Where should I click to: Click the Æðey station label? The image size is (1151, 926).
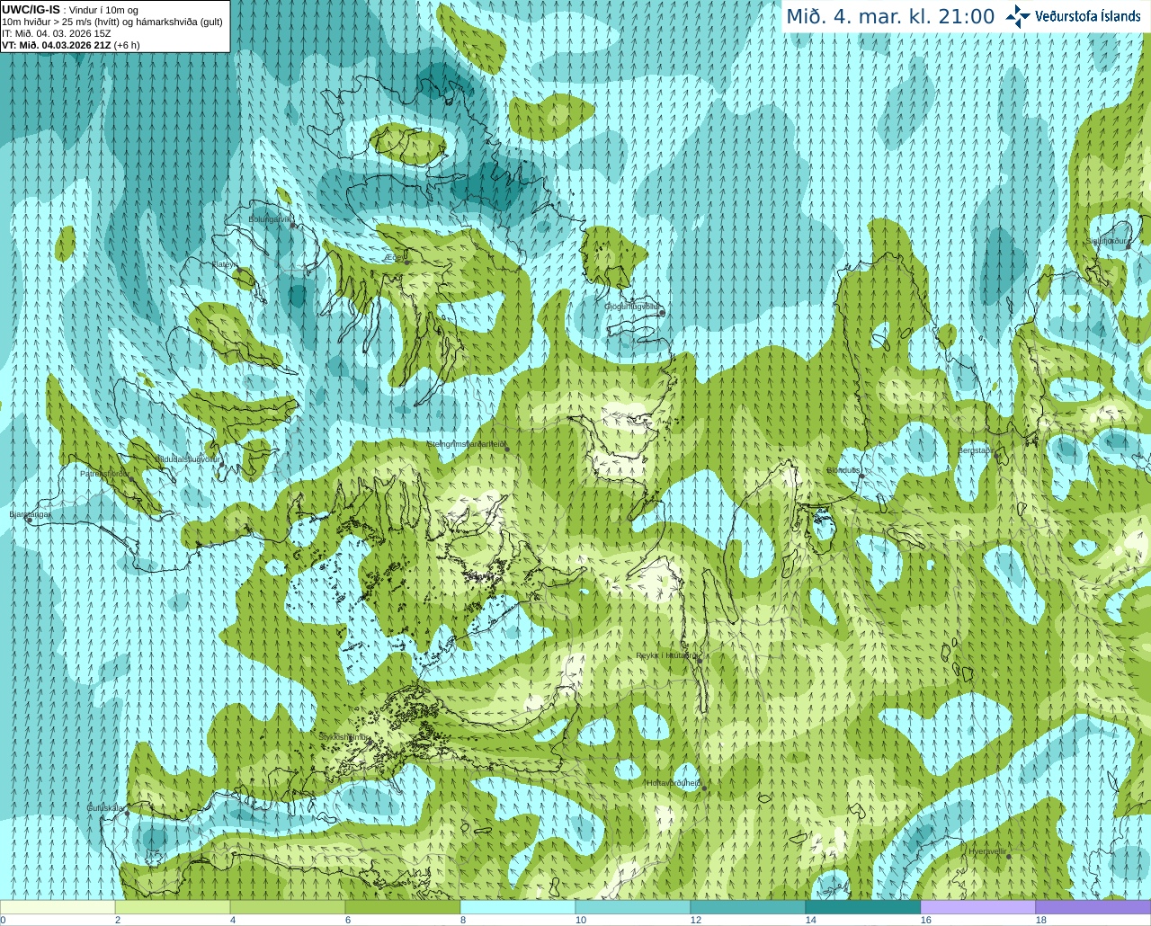coord(396,256)
